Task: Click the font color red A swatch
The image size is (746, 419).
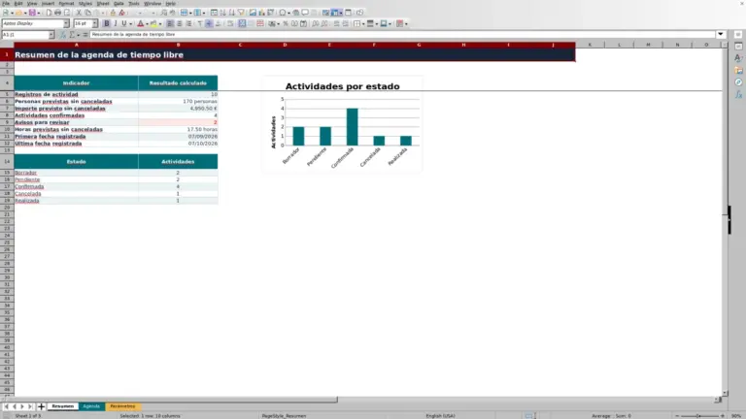Action: tap(140, 23)
